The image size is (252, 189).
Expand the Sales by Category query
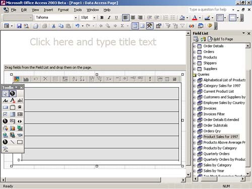tap(194, 165)
